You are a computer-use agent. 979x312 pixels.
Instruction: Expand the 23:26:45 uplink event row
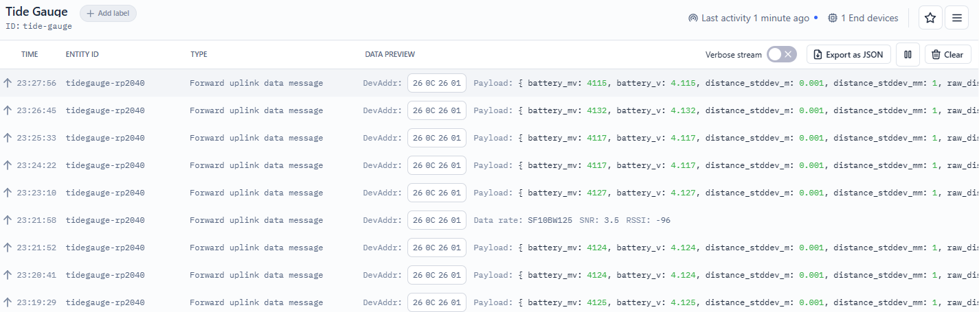(256, 110)
